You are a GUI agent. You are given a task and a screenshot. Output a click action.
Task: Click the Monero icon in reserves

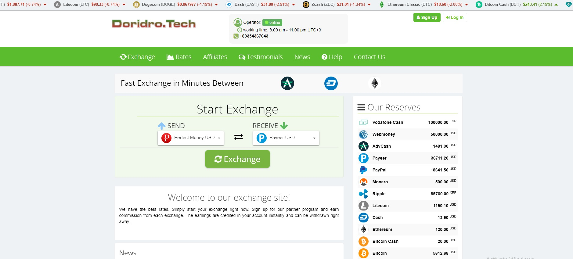363,182
